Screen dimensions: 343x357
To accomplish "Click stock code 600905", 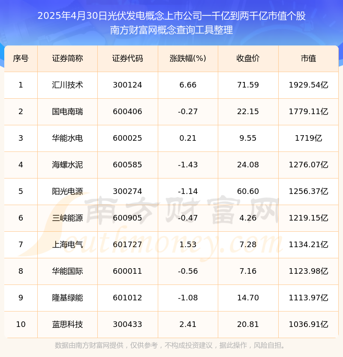I will pyautogui.click(x=127, y=218).
